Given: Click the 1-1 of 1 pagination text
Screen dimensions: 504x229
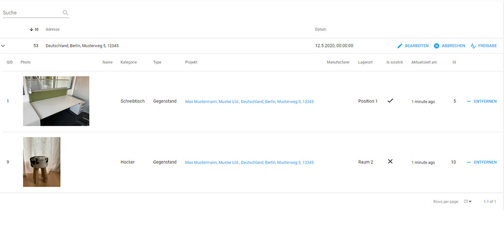Looking at the screenshot, I should point(490,202).
